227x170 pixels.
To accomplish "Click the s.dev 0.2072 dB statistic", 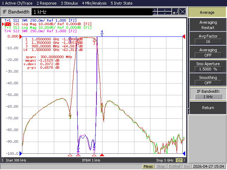I will coord(41,64).
